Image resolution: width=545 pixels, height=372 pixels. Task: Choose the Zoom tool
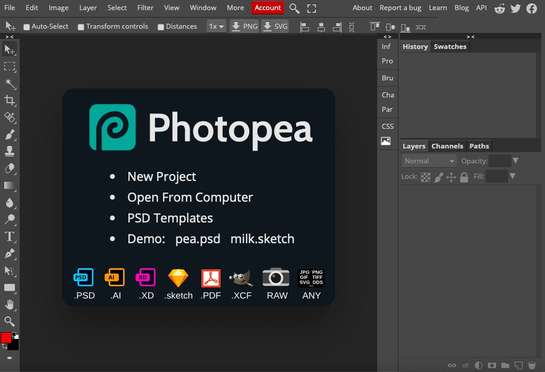10,321
